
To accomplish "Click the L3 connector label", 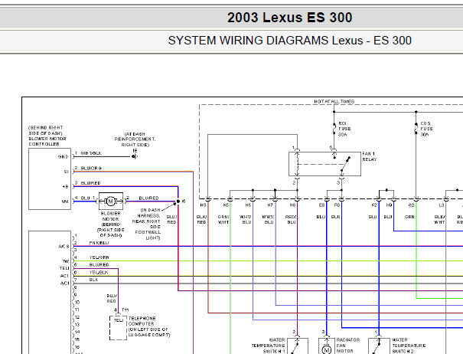I will (441, 205).
